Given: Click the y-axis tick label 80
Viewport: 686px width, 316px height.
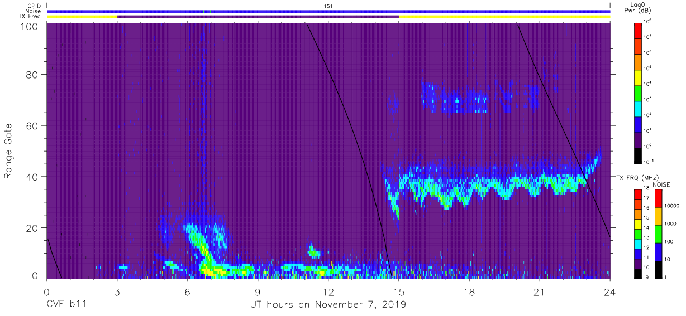Looking at the screenshot, I should (x=32, y=75).
